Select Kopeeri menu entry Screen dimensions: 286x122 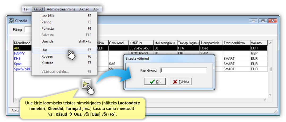(x=64, y=56)
